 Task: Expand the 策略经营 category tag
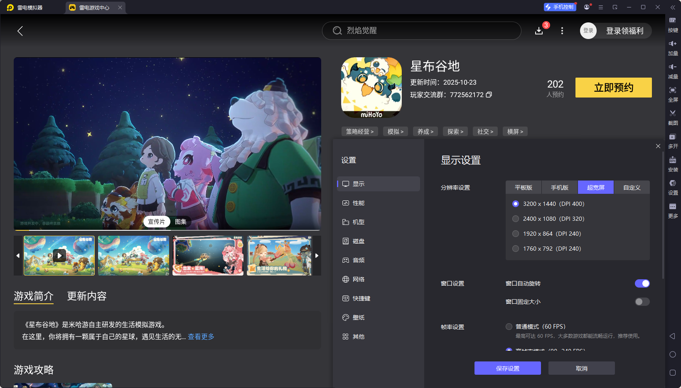coord(360,131)
